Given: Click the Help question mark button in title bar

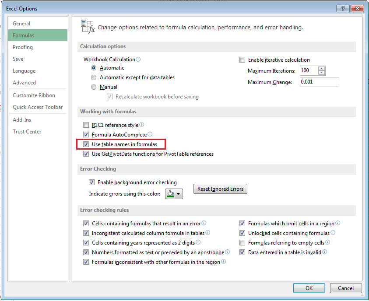Looking at the screenshot, I should click(x=343, y=8).
